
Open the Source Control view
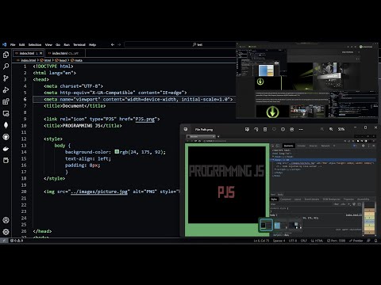point(6,78)
